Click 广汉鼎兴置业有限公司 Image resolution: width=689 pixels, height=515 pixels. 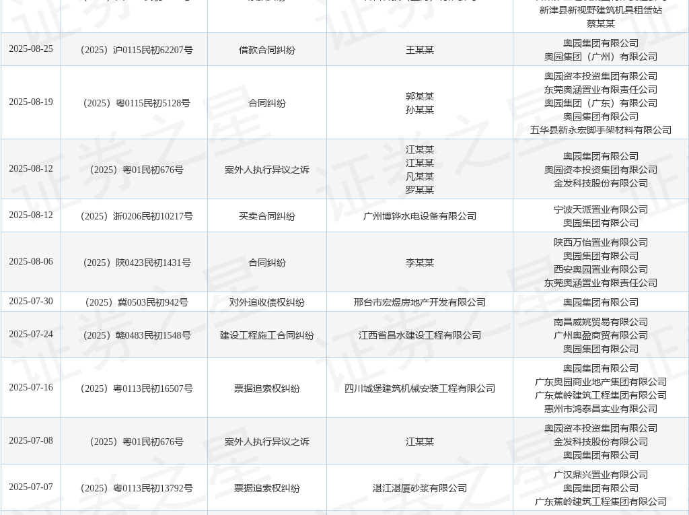(601, 475)
